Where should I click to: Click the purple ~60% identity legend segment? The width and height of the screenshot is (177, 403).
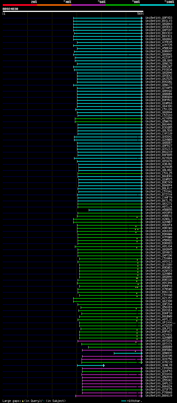[x=88, y=5]
